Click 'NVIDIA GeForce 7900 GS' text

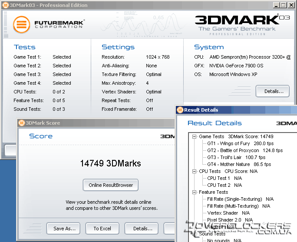coord(236,66)
